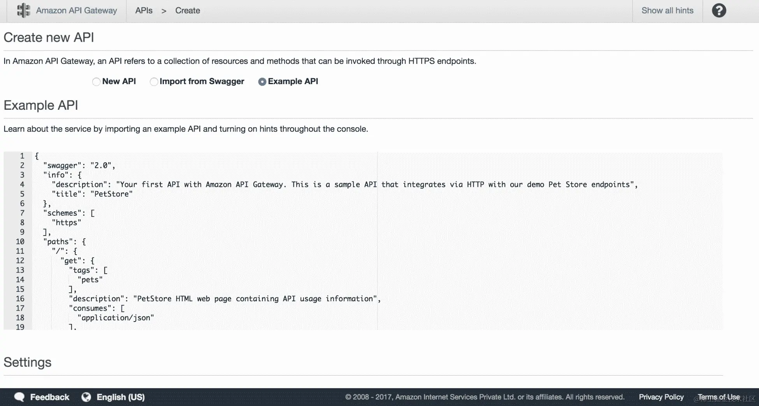Click the Create breadcrumb item
759x406 pixels.
click(x=188, y=11)
